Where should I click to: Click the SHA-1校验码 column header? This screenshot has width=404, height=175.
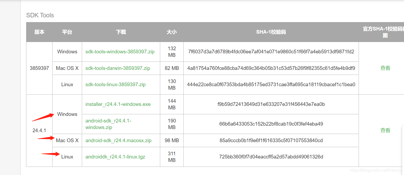point(271,32)
